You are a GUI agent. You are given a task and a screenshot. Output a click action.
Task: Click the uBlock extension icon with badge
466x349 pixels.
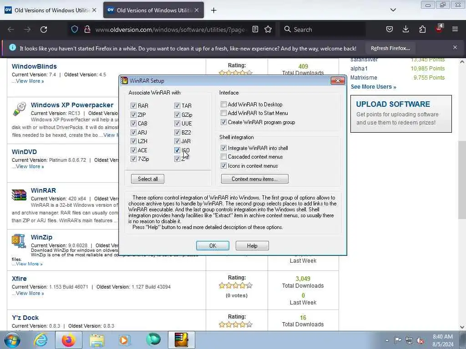439,29
